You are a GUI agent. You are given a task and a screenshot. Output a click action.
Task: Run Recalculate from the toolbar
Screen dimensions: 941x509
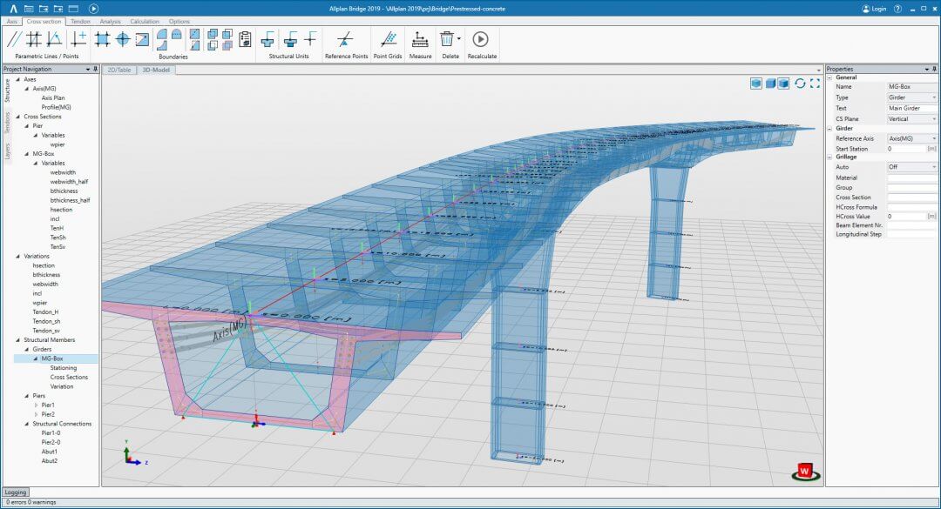point(479,38)
